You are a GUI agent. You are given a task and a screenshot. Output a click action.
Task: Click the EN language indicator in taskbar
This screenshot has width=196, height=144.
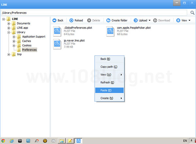(x=185, y=141)
